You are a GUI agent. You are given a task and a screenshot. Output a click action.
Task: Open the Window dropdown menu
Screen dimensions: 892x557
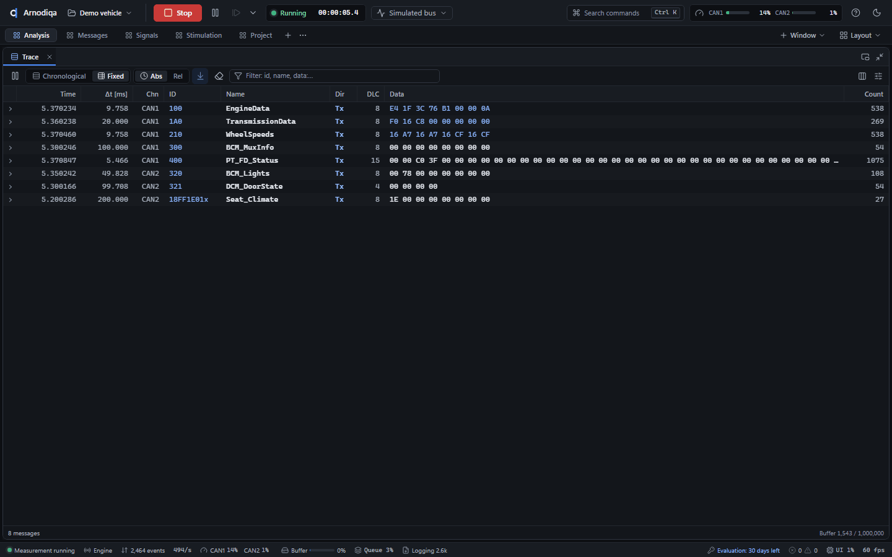coord(802,35)
